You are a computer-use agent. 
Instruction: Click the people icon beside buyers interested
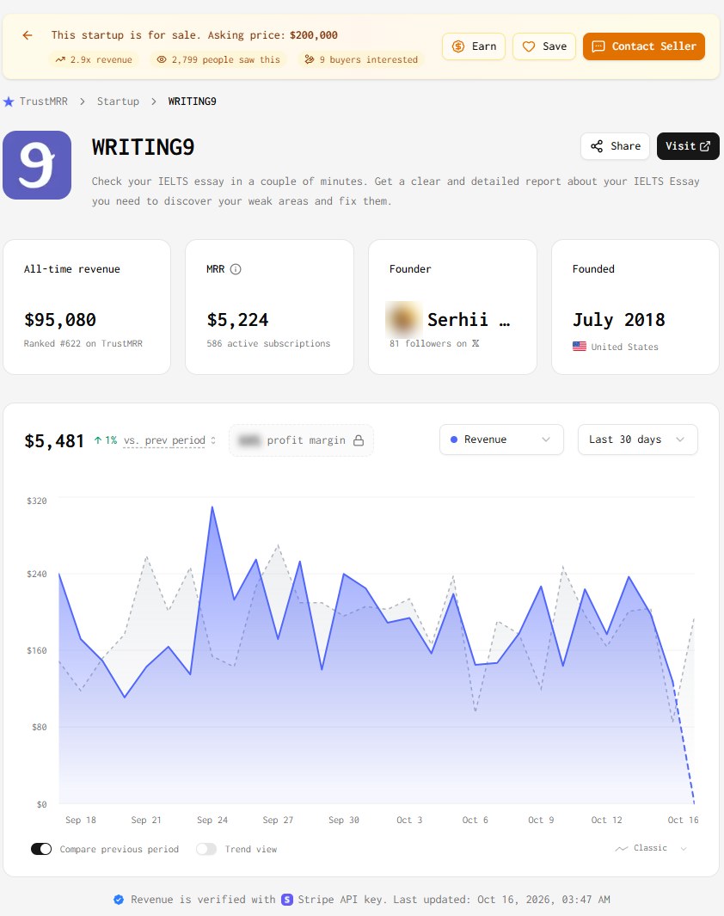click(310, 59)
